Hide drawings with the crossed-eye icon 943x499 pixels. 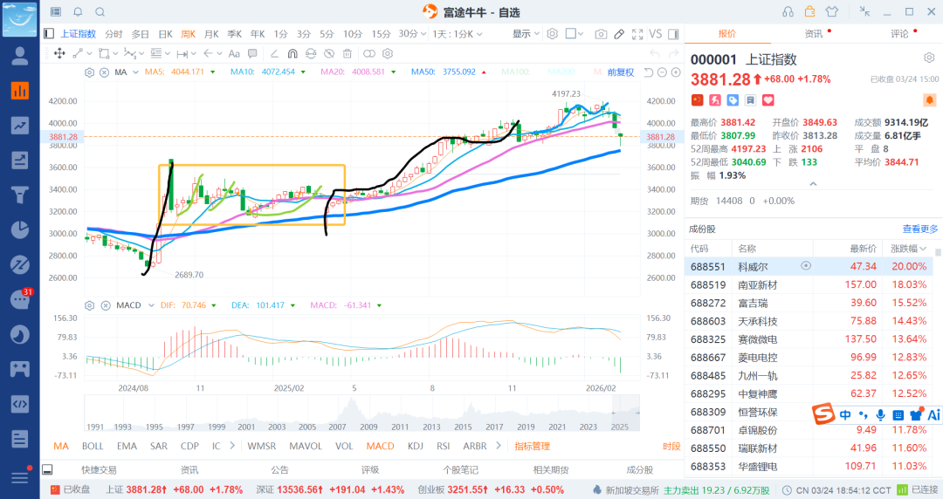[329, 53]
